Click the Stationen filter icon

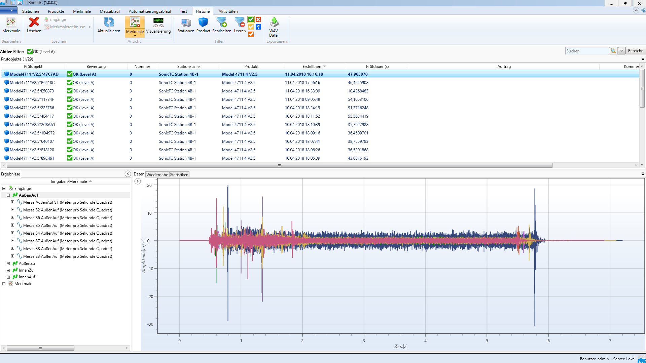pyautogui.click(x=186, y=23)
